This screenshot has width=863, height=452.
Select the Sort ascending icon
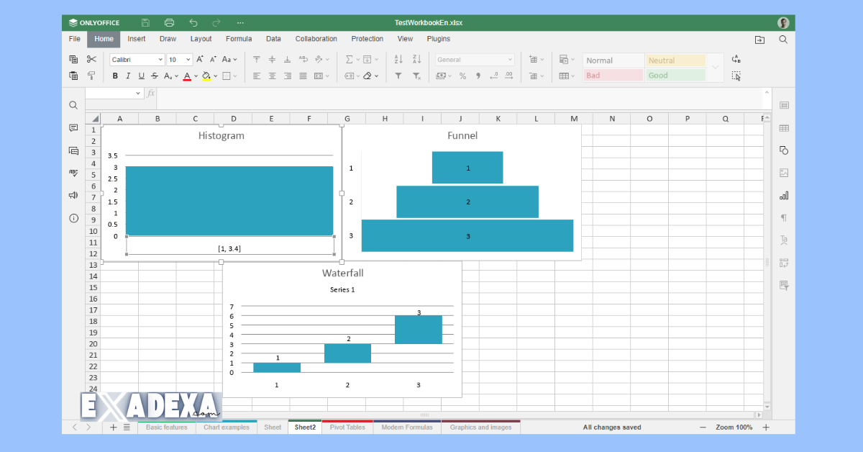398,59
